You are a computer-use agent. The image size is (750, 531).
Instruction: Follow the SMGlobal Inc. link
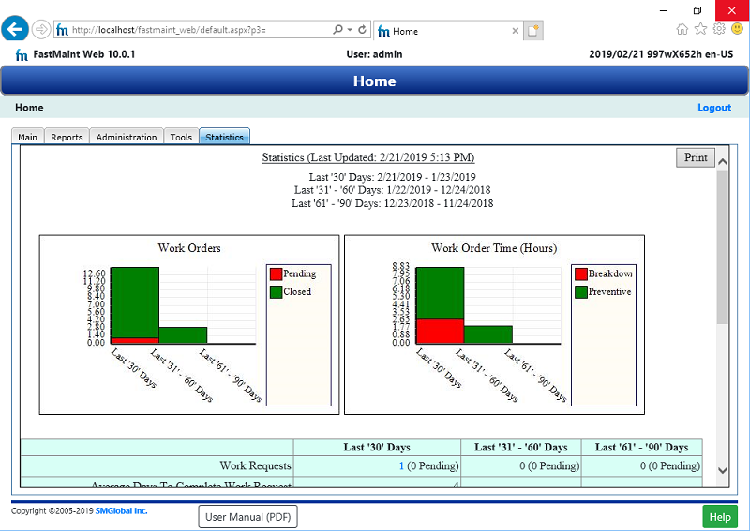122,511
